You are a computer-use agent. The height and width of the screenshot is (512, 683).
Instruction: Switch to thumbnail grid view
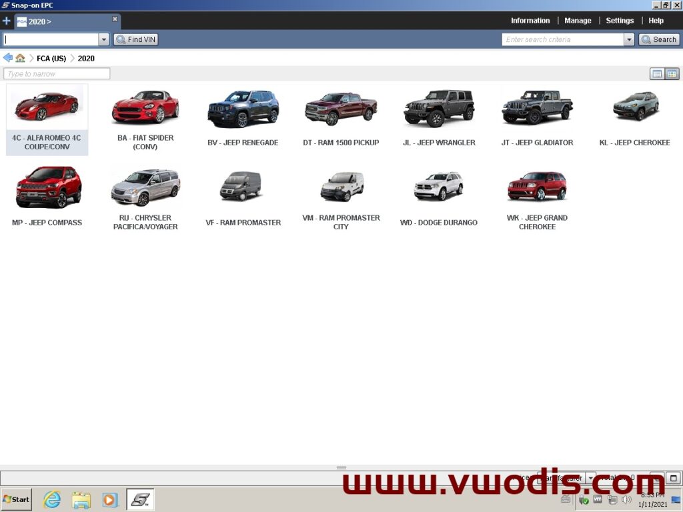pyautogui.click(x=672, y=74)
